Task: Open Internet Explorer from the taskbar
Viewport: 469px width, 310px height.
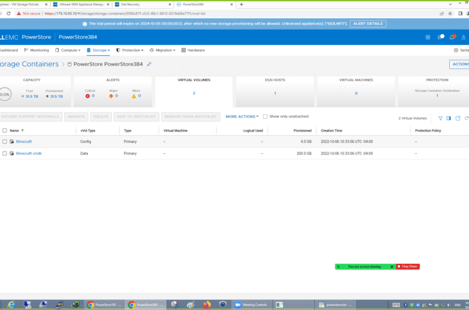Action: [x=11, y=305]
